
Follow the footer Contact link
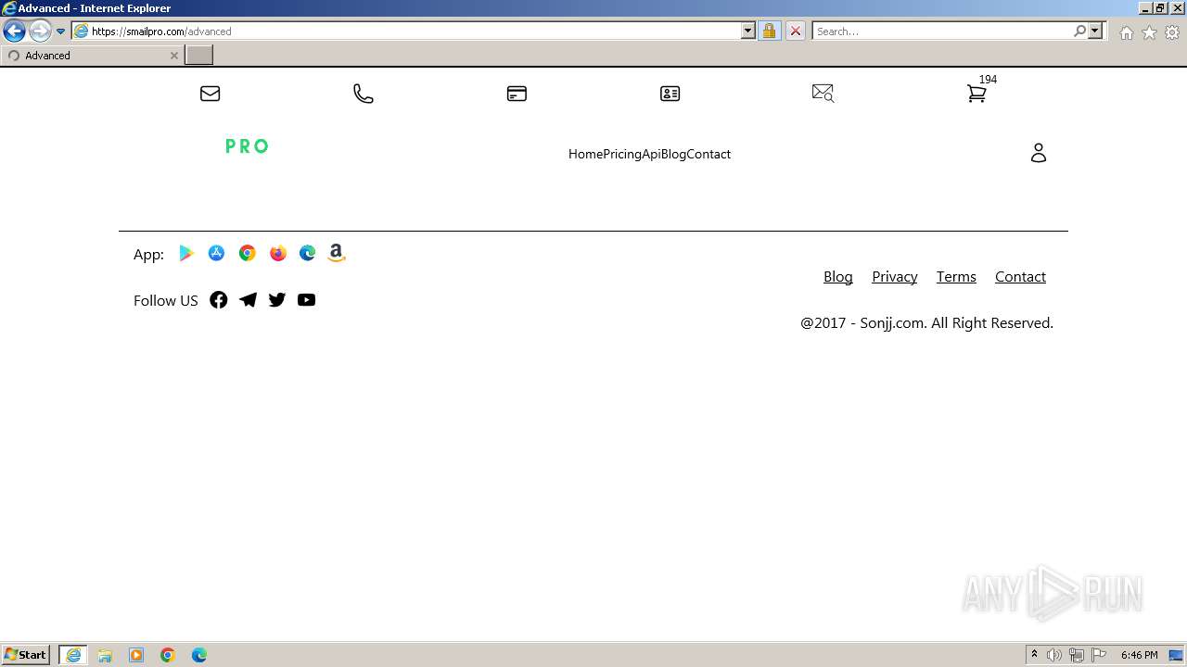1020,277
